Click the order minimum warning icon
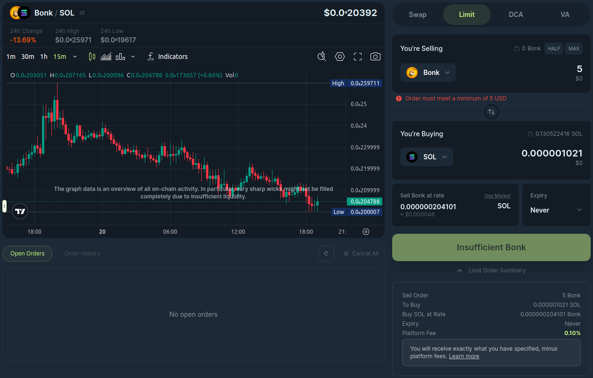The width and height of the screenshot is (593, 378). coord(399,99)
